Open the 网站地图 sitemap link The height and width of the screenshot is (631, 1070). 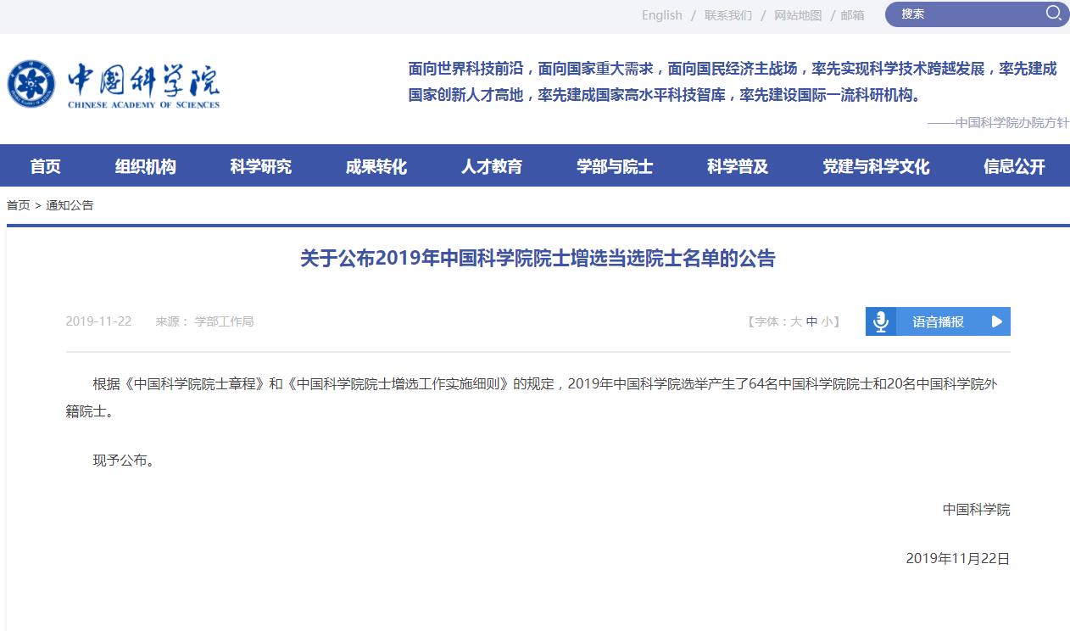click(x=798, y=15)
